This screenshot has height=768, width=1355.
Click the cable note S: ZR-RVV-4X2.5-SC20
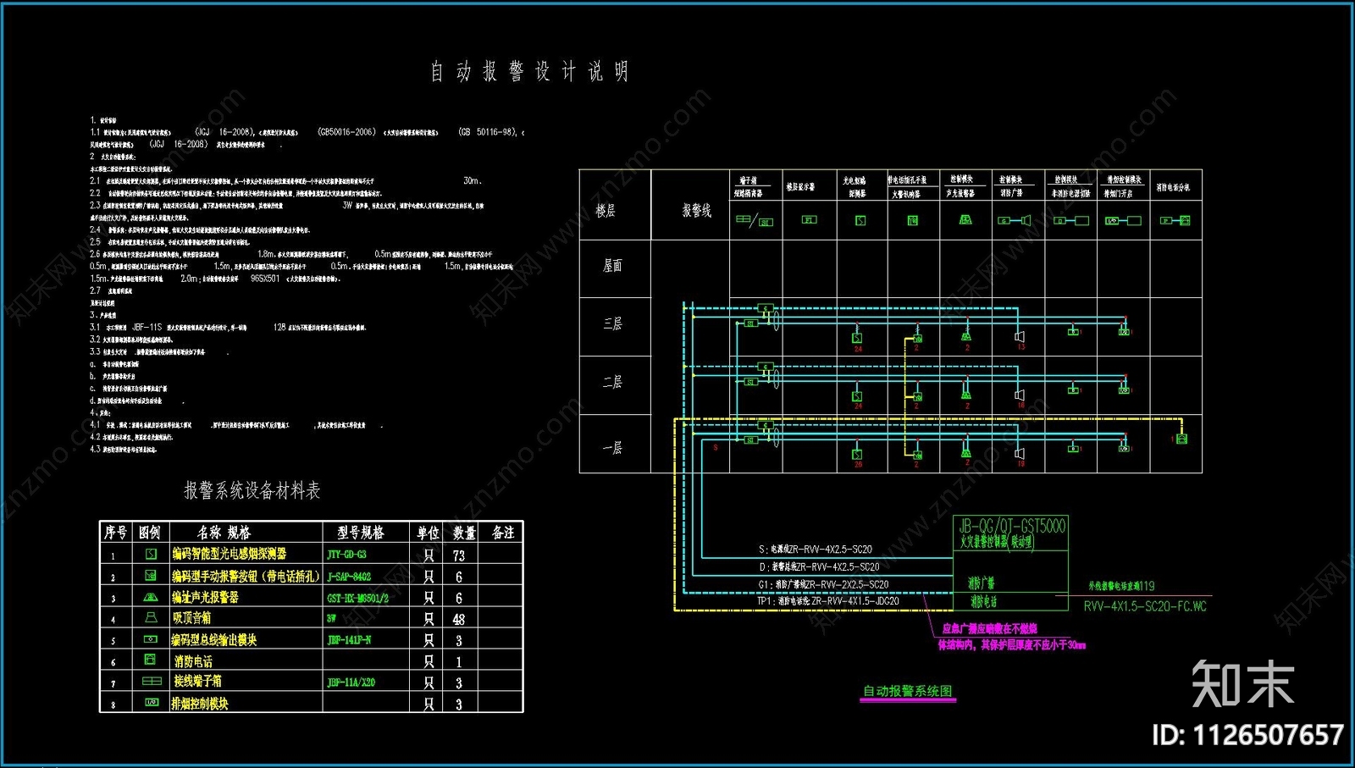click(816, 550)
